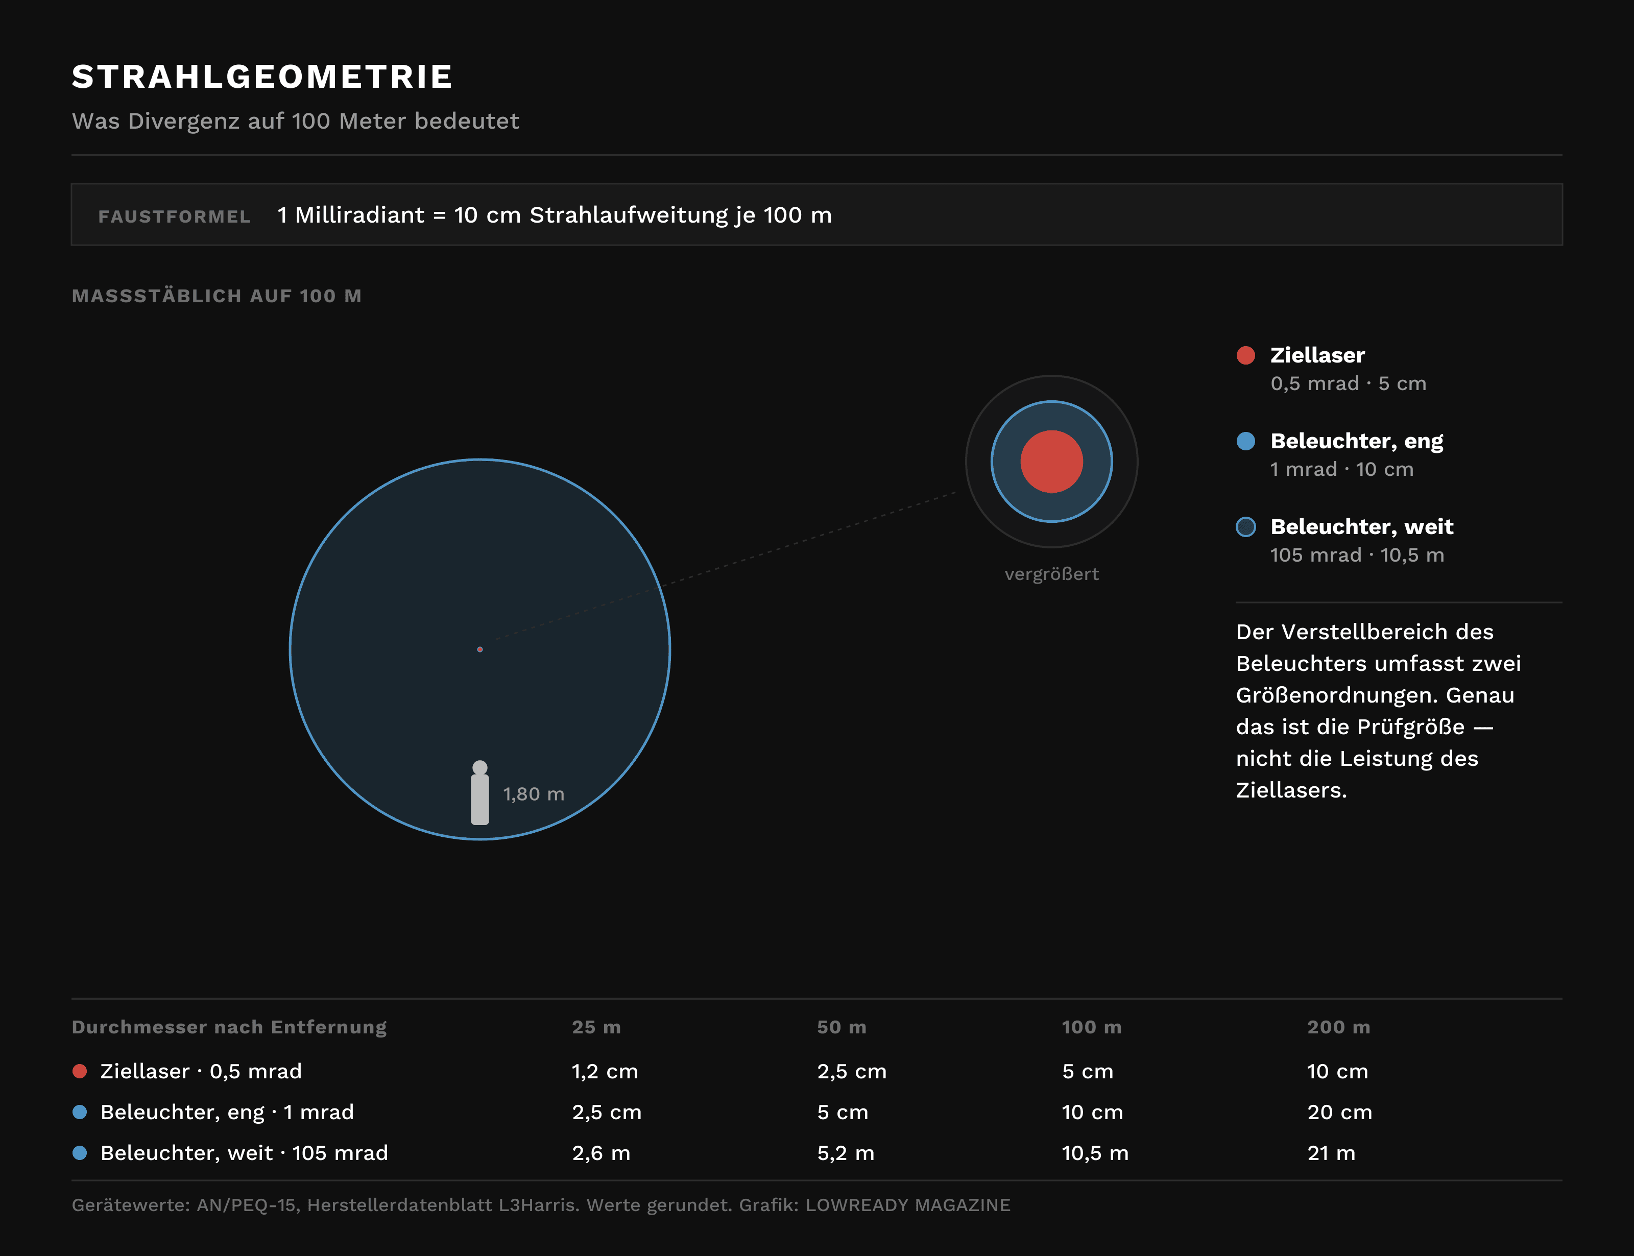The height and width of the screenshot is (1256, 1634).
Task: Click '0,5 mrad · 5 cm' legend value
Action: coord(1348,383)
